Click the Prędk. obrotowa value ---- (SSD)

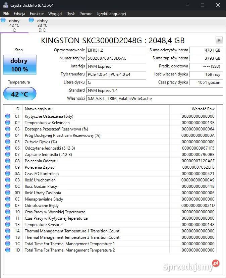(206, 66)
